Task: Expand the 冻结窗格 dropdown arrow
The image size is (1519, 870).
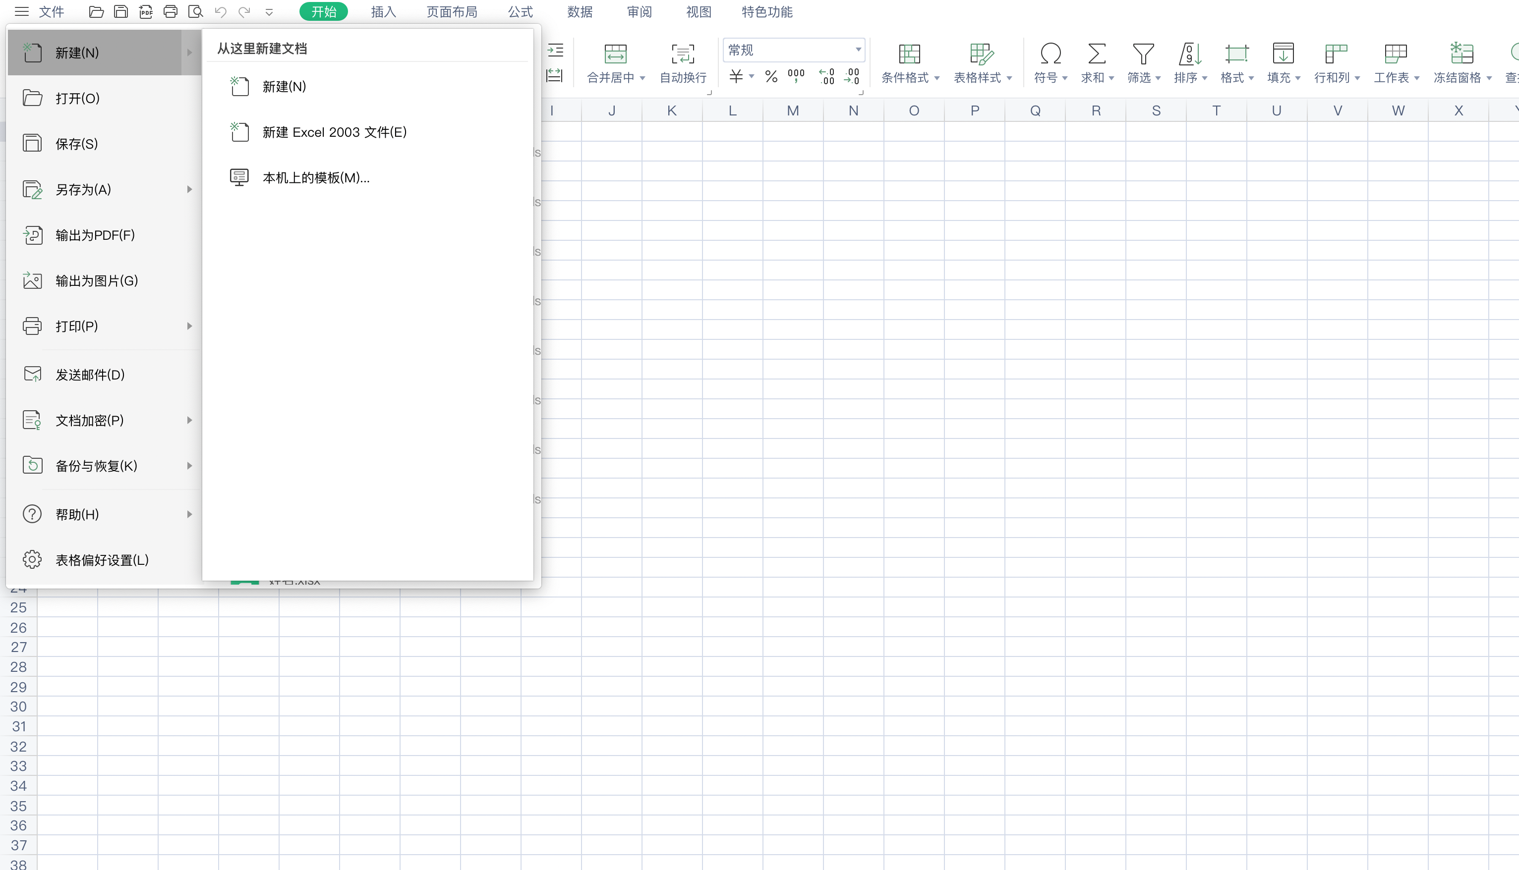Action: [x=1489, y=78]
